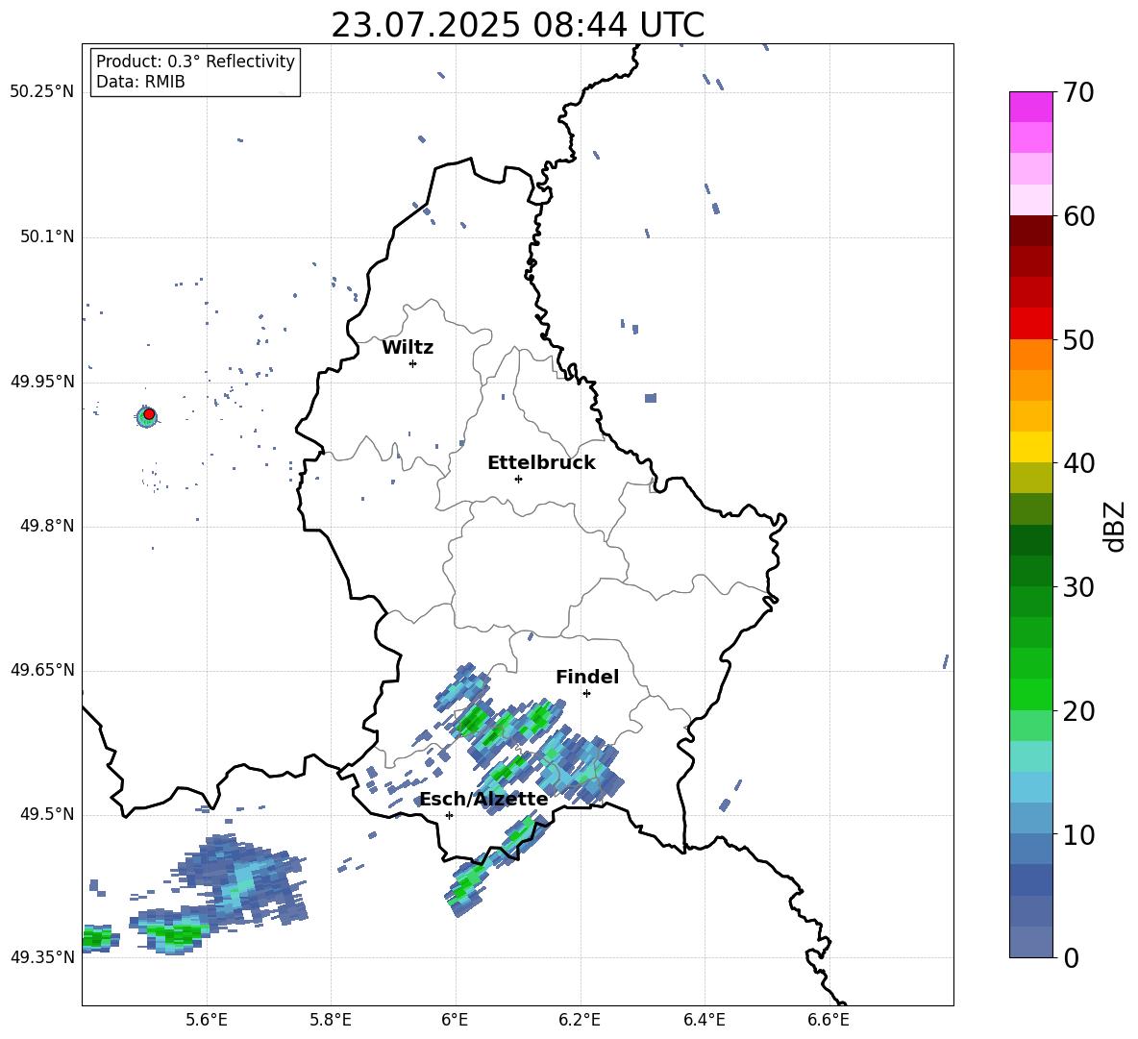Click the 49.95°N latitude label
Image resolution: width=1138 pixels, height=1039 pixels.
click(42, 382)
